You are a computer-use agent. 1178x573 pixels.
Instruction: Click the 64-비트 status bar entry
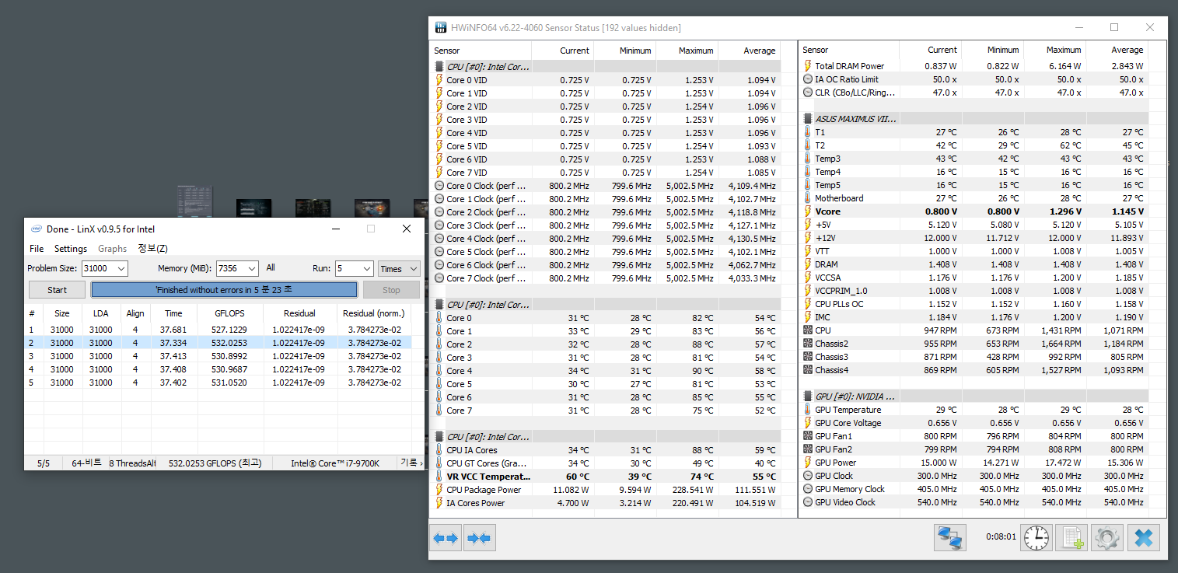click(86, 463)
